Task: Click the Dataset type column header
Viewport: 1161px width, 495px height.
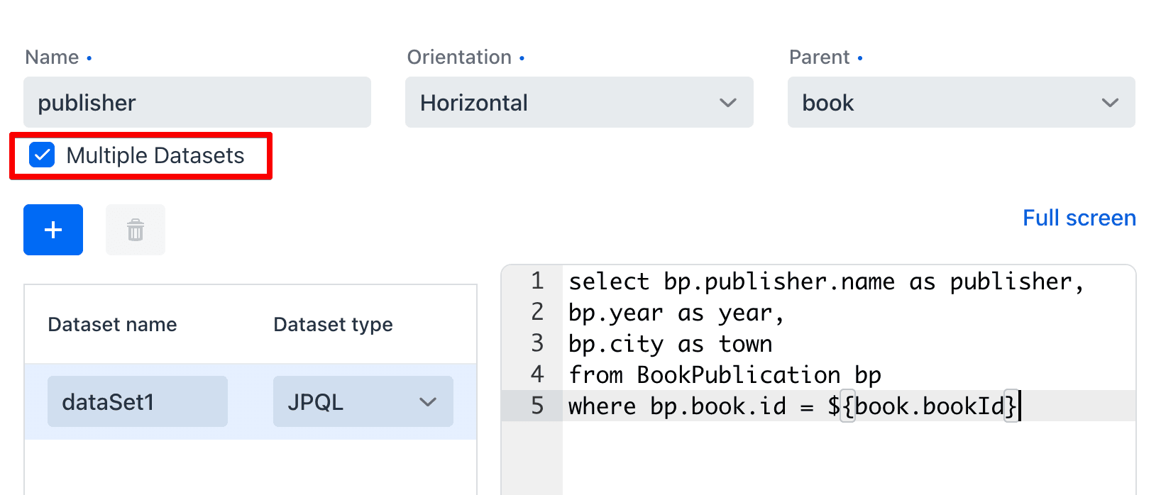Action: 333,325
